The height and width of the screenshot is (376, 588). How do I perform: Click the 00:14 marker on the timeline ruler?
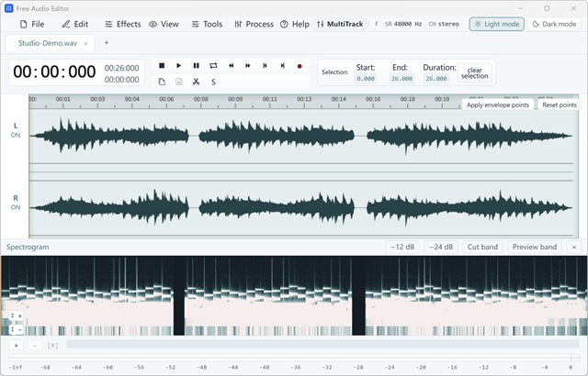pyautogui.click(x=339, y=100)
